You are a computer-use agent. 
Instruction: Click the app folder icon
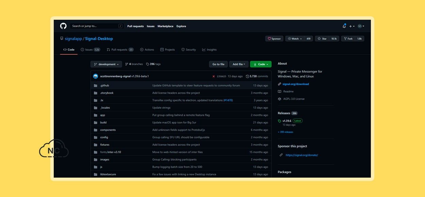click(96, 115)
